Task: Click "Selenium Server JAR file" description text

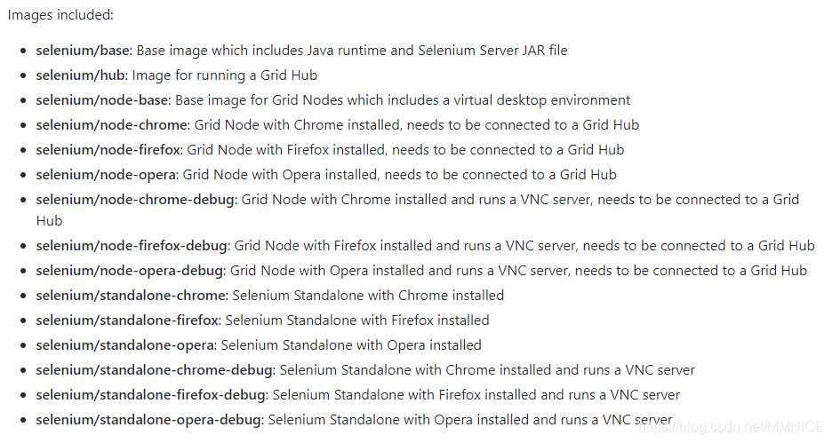Action: coord(493,51)
